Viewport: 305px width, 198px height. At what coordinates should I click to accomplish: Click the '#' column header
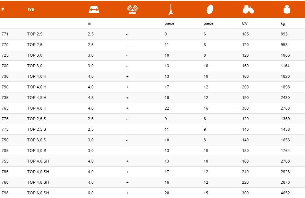point(3,9)
